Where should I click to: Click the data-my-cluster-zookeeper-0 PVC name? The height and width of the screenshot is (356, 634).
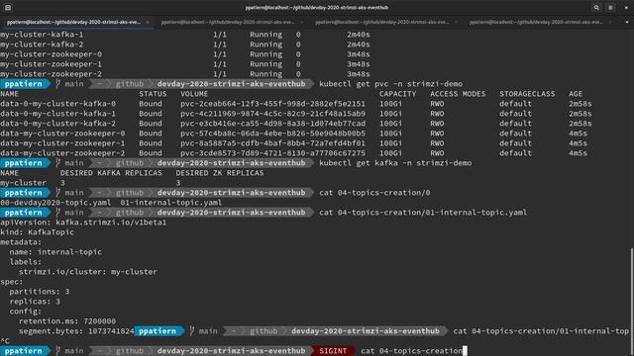(62, 133)
